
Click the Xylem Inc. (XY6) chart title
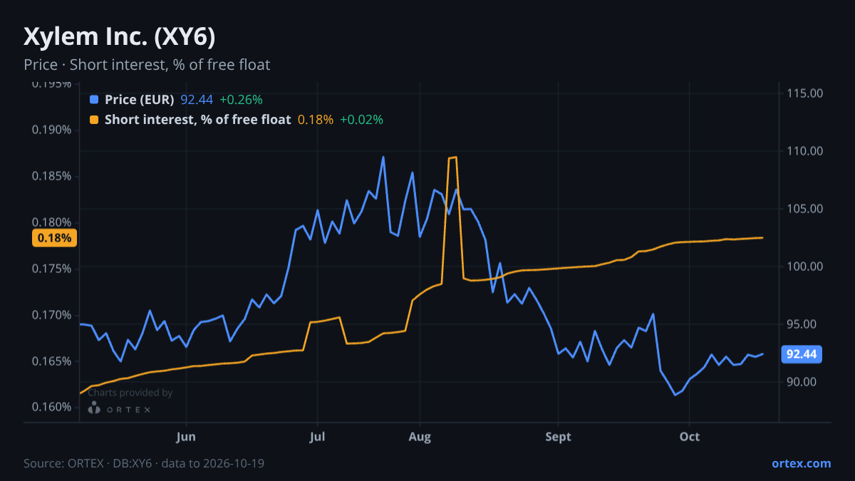[x=120, y=36]
